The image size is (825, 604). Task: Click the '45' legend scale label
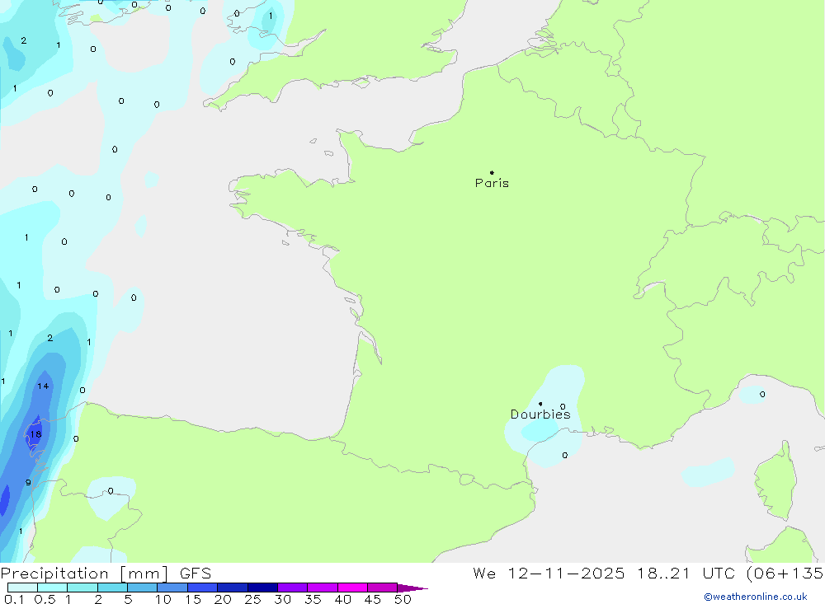373,599
